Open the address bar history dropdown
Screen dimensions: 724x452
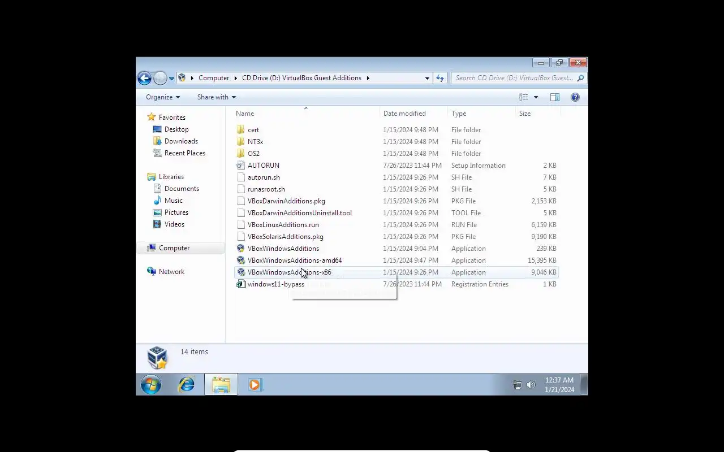[427, 78]
